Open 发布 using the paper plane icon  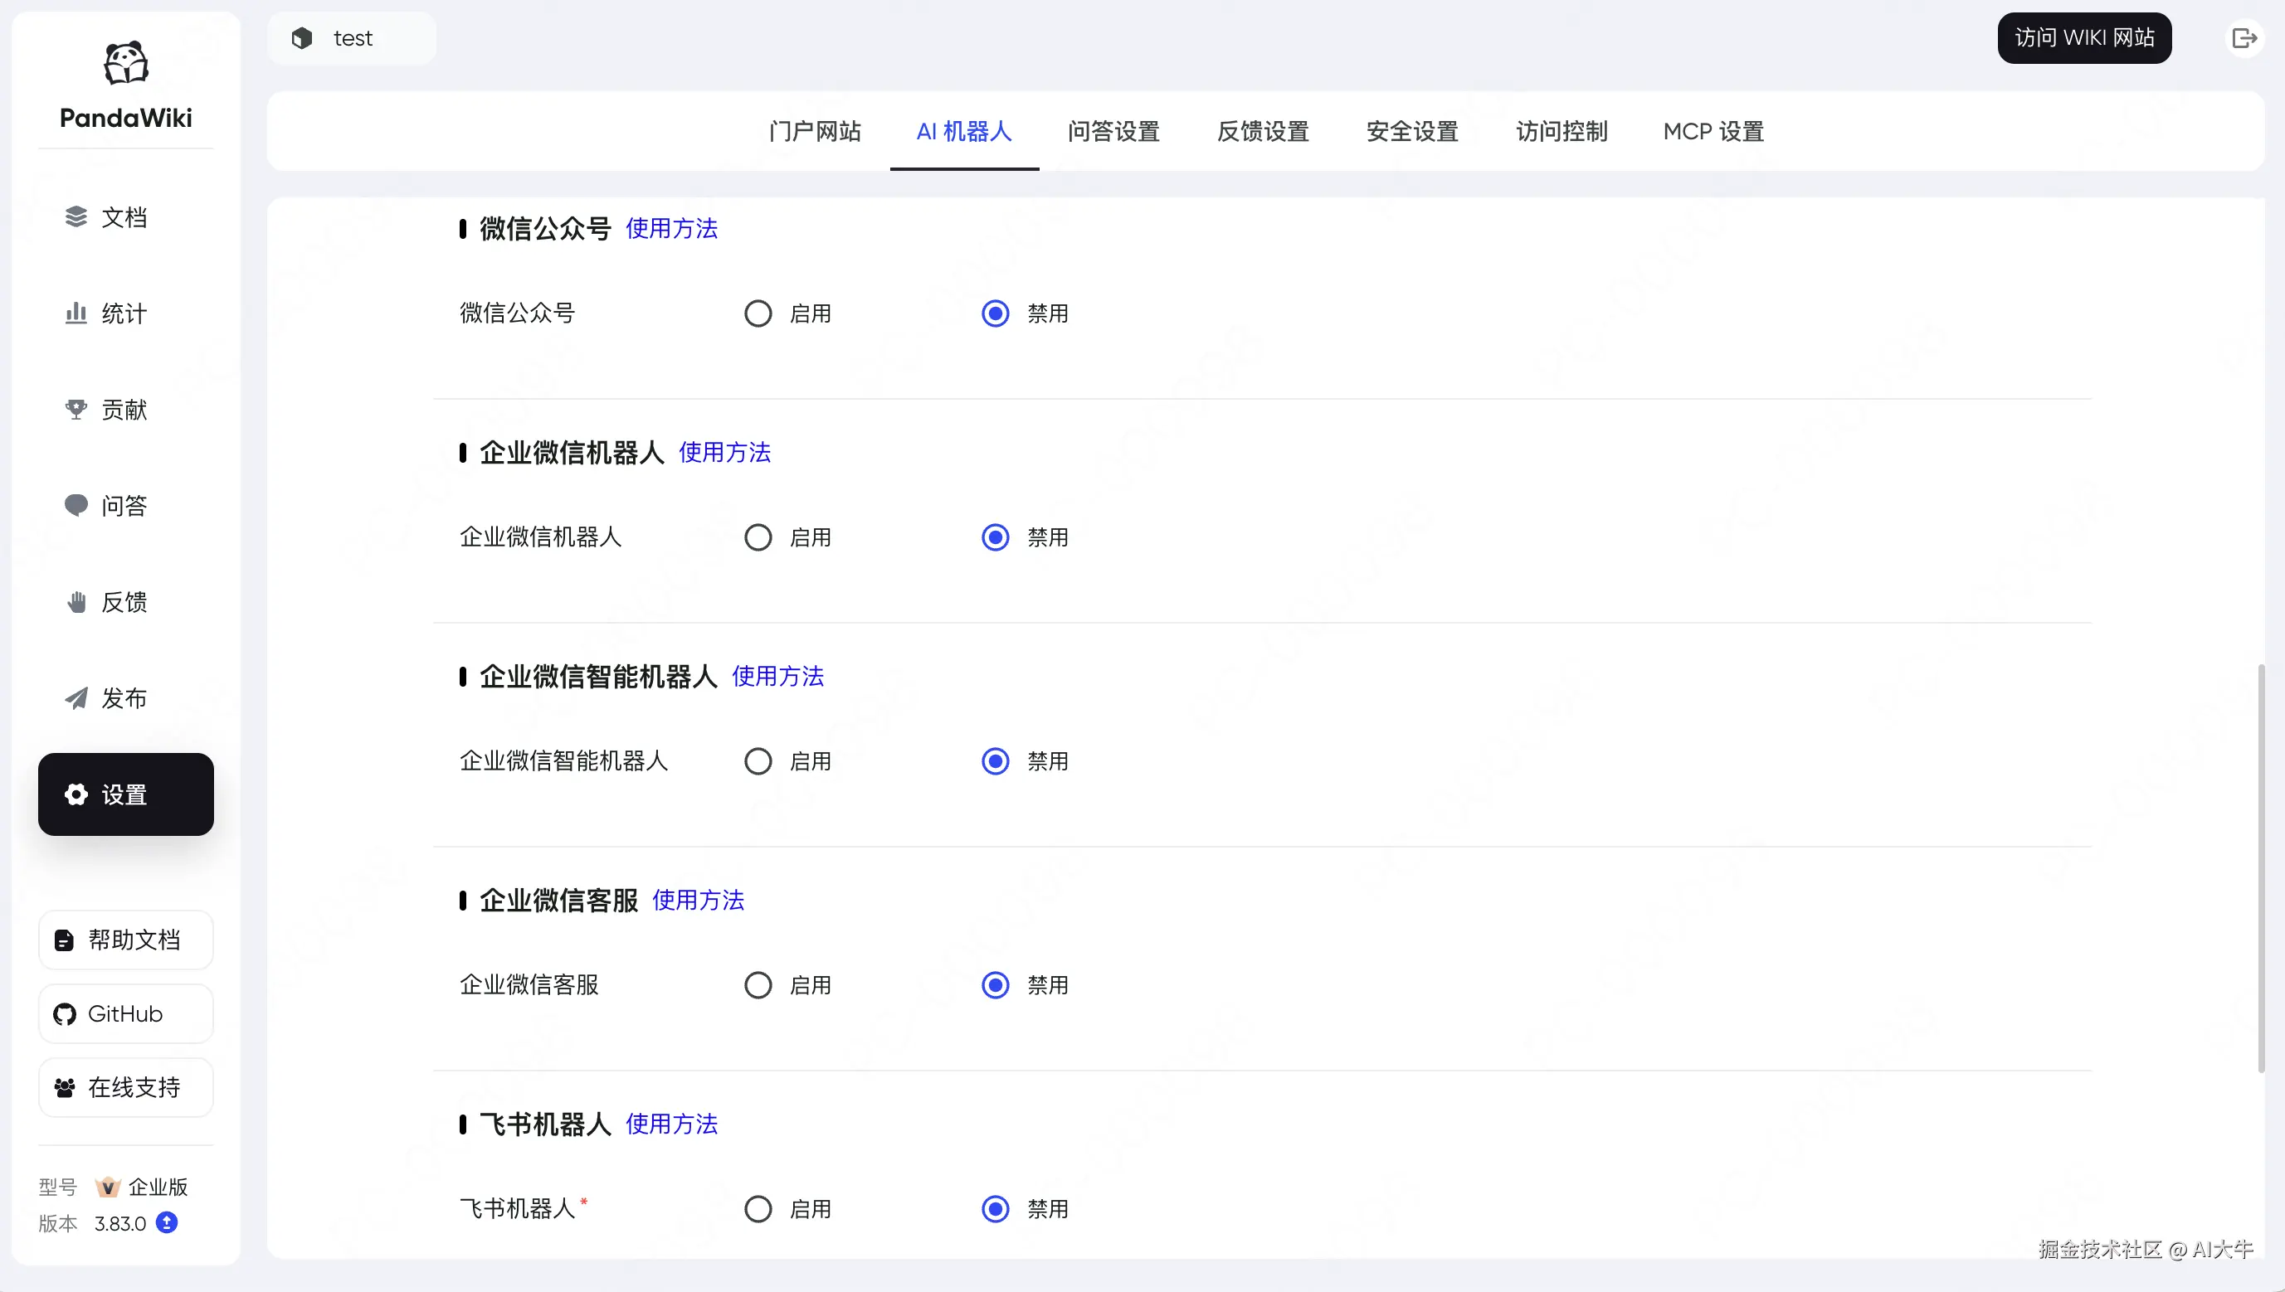click(76, 698)
